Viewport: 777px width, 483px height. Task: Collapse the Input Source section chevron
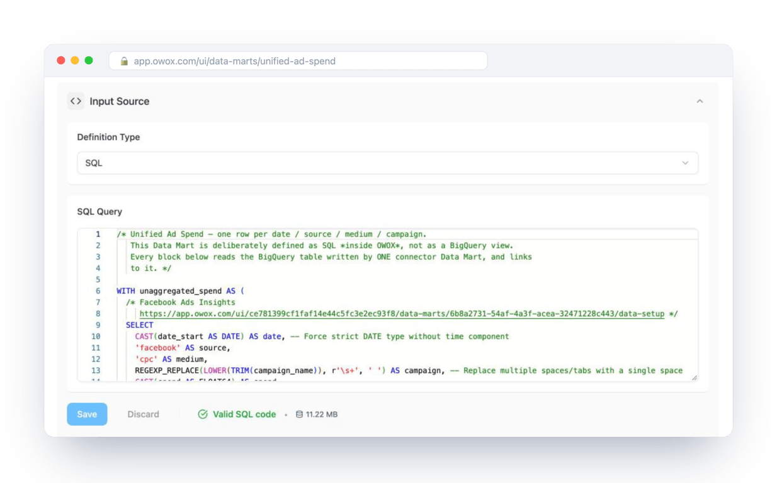700,101
